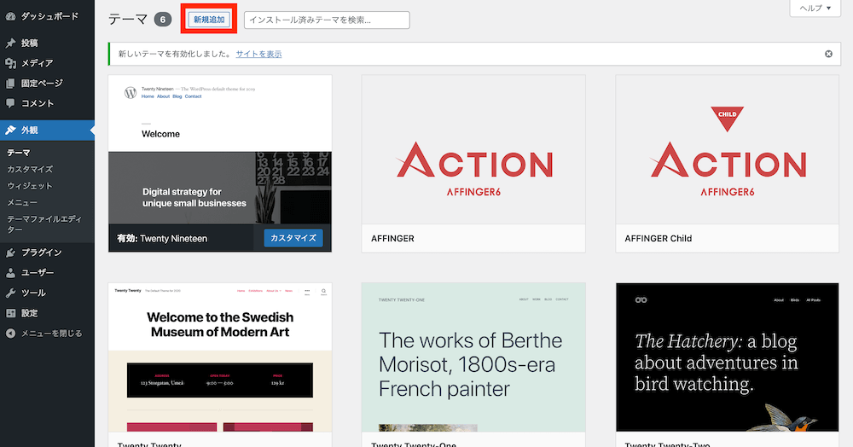Open 固定ページ menu item
853x447 pixels.
tap(47, 84)
